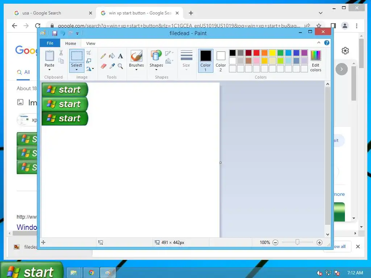
Task: Pick the purple color swatch
Action: (304, 53)
